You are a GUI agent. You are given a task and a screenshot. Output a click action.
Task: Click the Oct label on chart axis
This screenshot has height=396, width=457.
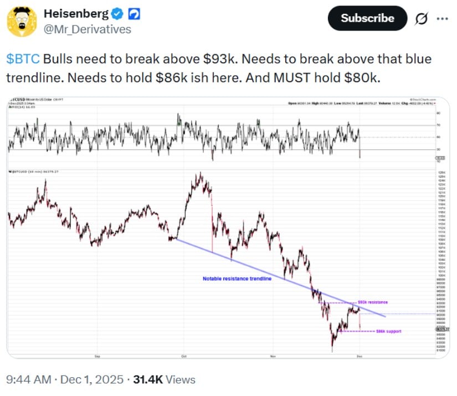tap(183, 354)
